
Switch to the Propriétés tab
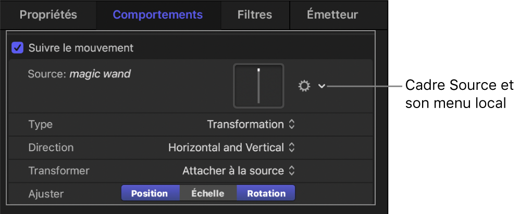(x=48, y=15)
